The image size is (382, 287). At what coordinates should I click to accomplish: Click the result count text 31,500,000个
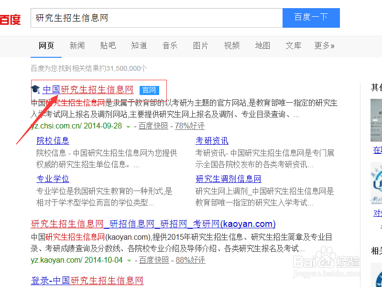pyautogui.click(x=126, y=68)
